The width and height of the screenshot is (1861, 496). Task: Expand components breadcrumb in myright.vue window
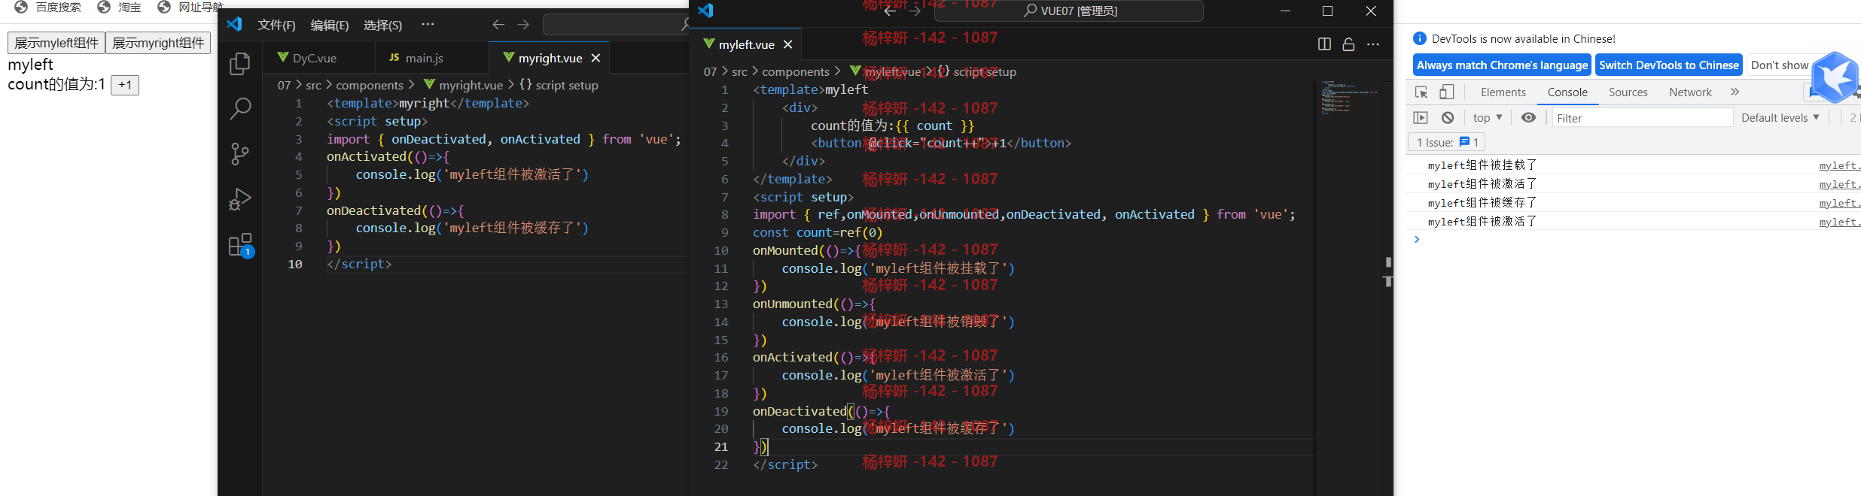(370, 85)
